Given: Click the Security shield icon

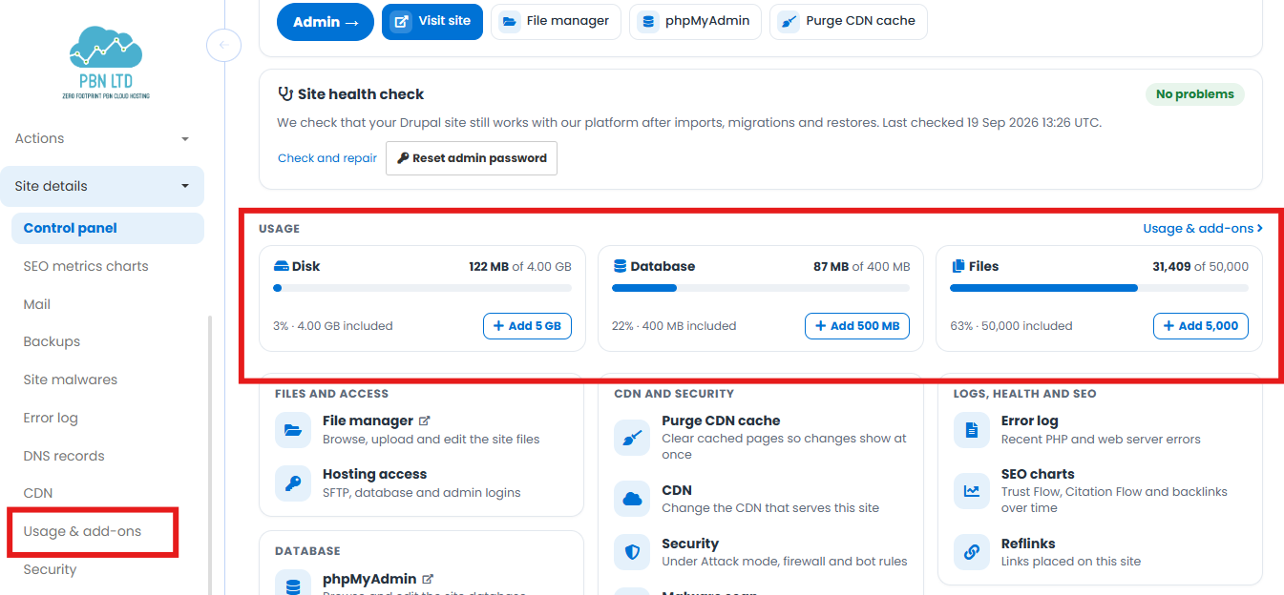Looking at the screenshot, I should point(632,552).
